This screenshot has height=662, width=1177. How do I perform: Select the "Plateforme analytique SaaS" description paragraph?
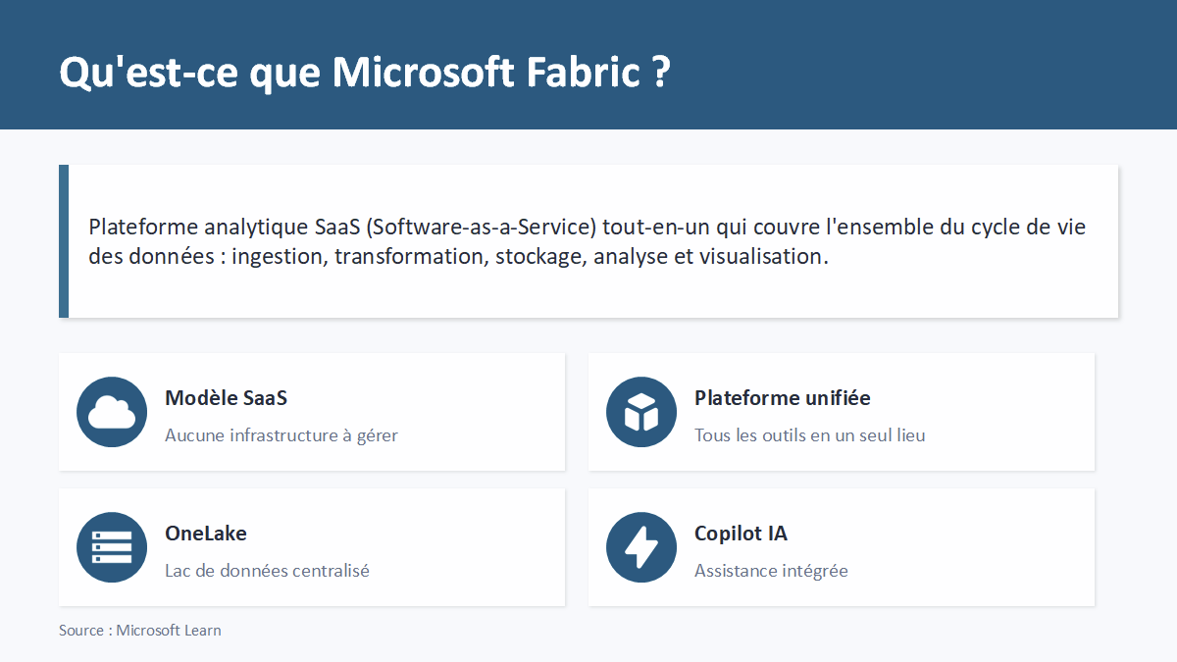coord(587,241)
